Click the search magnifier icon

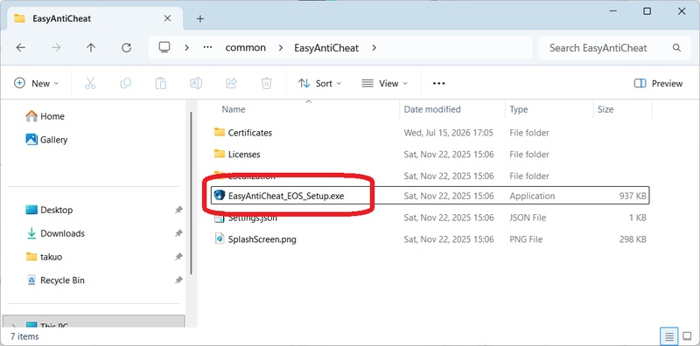coord(676,48)
